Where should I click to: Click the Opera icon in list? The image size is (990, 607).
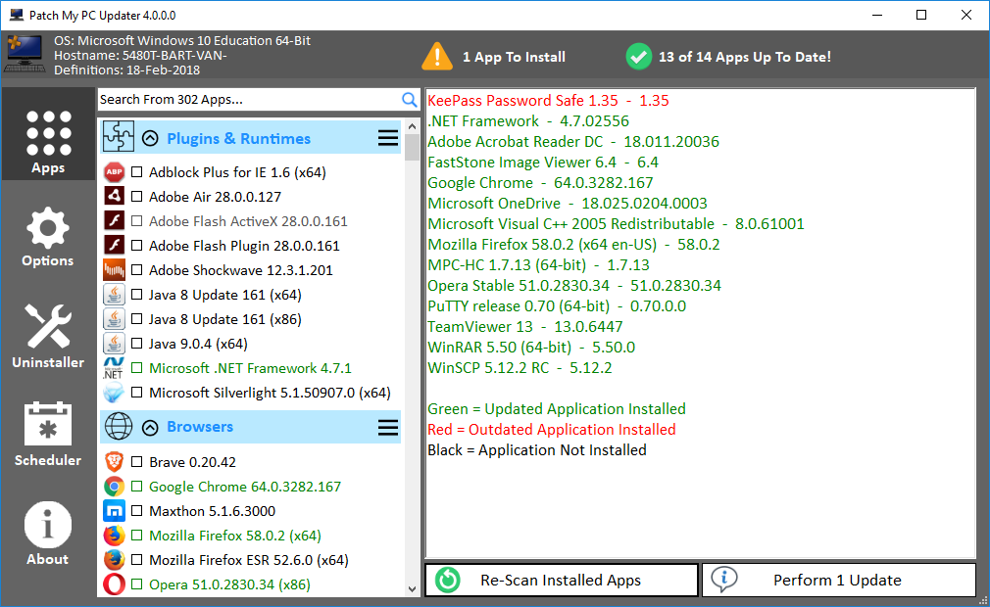pos(115,584)
